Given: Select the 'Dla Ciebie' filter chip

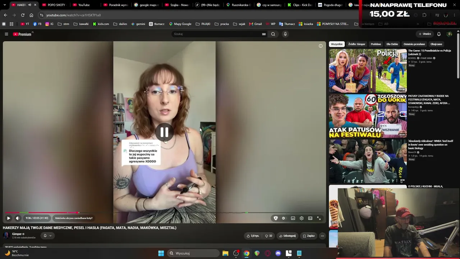Looking at the screenshot, I should click(x=392, y=44).
